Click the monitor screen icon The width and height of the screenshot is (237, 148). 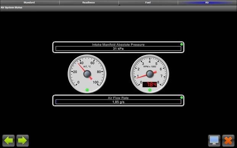tap(214, 141)
